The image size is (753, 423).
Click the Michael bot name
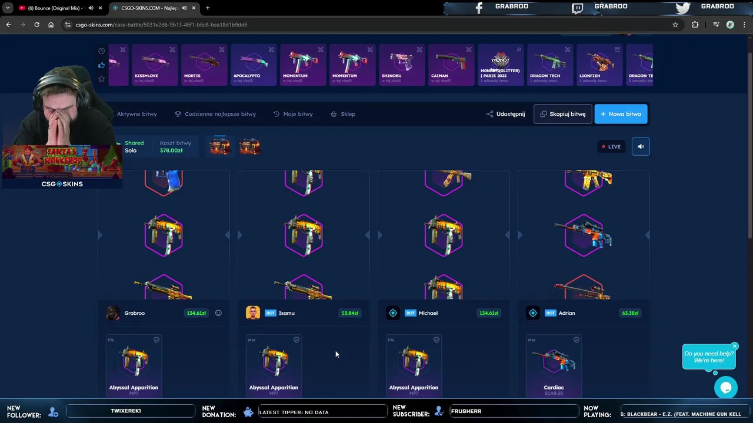tap(428, 313)
